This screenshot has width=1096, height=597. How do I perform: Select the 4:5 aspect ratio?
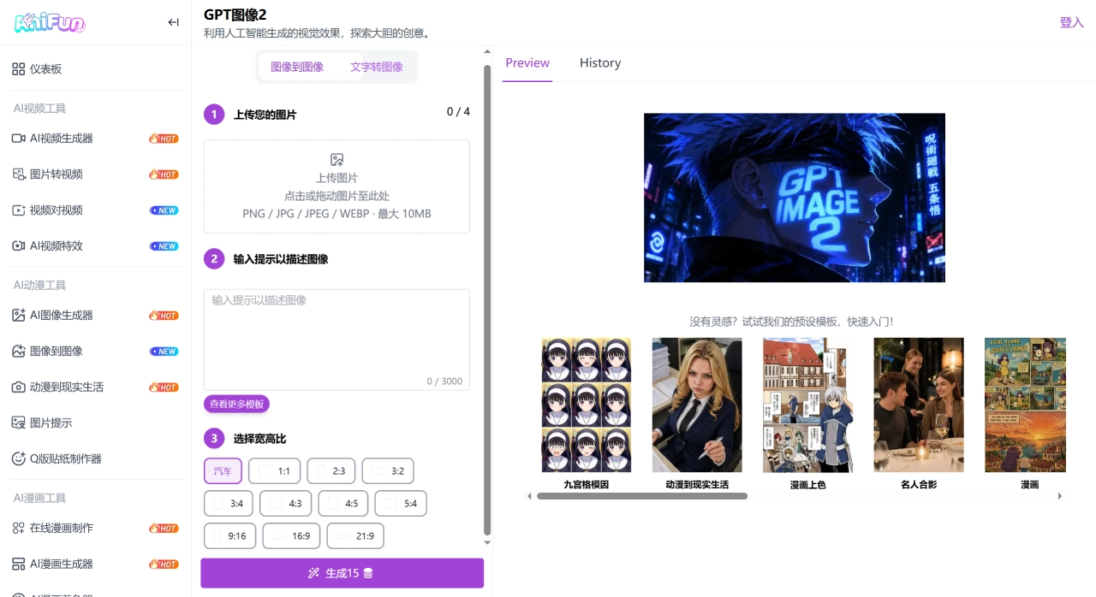click(342, 504)
